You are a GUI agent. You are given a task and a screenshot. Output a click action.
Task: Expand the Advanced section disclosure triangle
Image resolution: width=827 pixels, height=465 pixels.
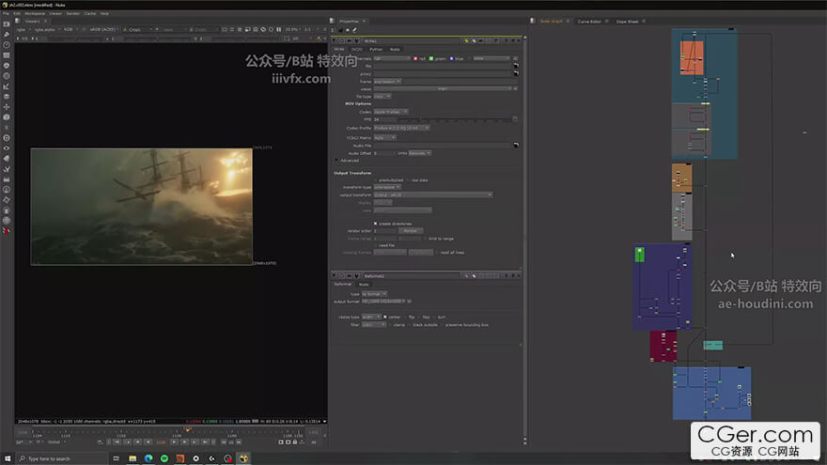(336, 160)
